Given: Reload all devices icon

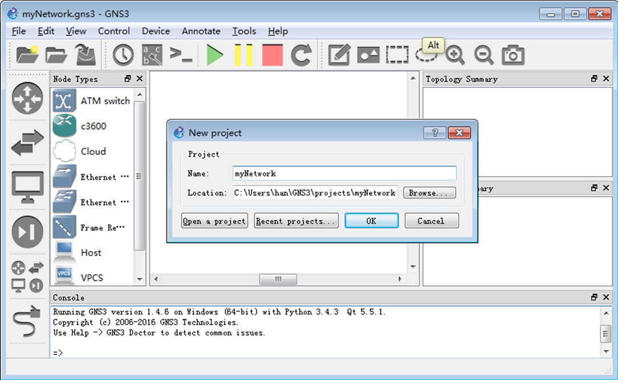Looking at the screenshot, I should (x=301, y=55).
